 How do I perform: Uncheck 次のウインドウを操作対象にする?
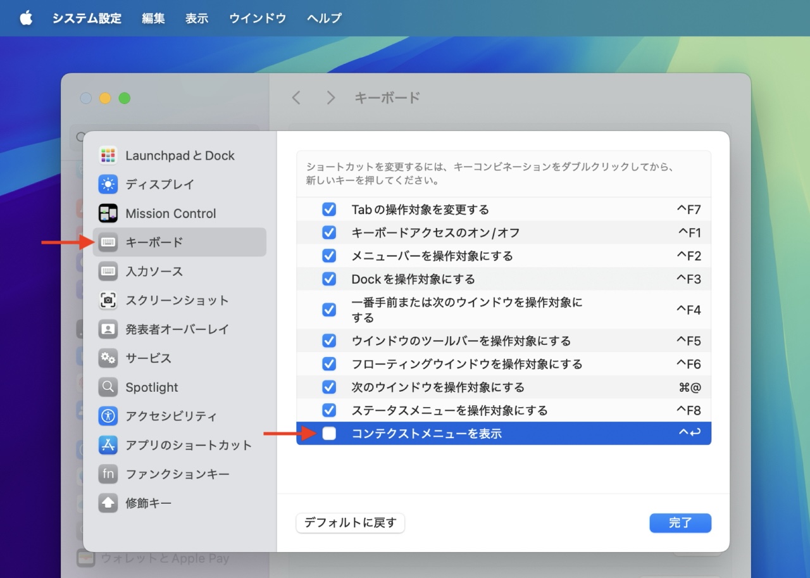coord(329,387)
